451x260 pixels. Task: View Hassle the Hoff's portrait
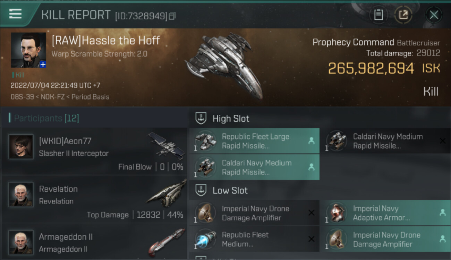click(28, 50)
